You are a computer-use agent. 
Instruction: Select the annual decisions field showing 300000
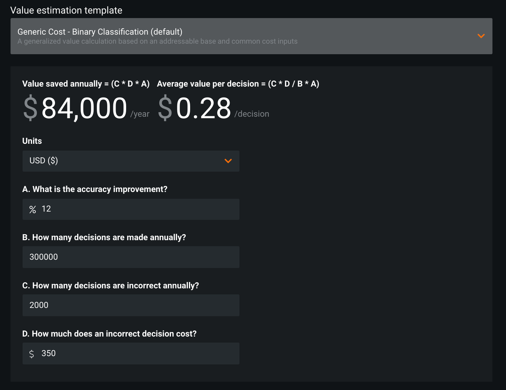(x=131, y=257)
